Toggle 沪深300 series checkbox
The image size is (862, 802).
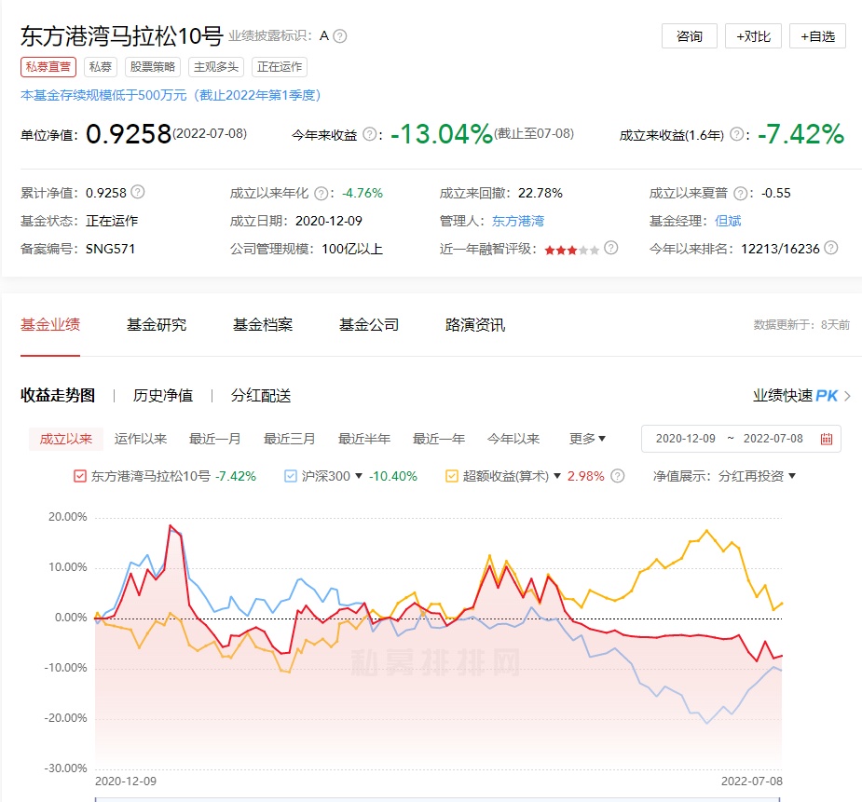(290, 476)
